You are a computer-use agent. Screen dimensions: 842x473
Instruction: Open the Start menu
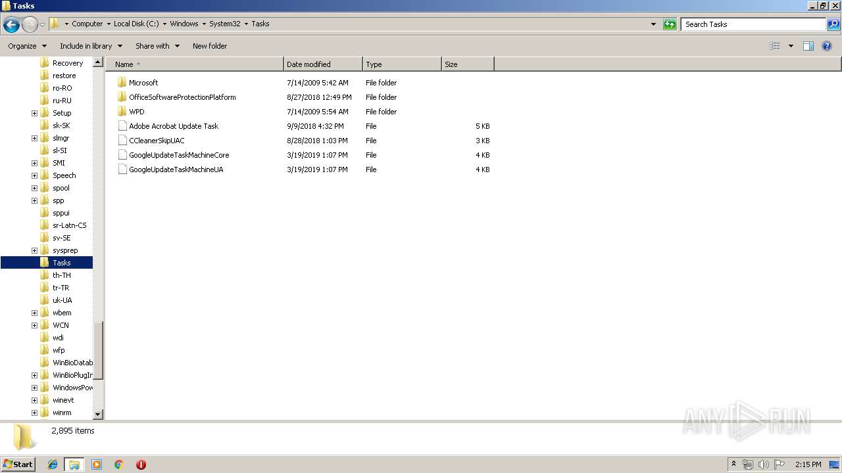(x=18, y=464)
